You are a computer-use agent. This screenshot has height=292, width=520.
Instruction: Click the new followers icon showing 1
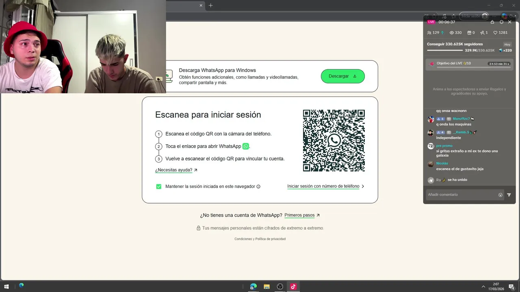coord(482,32)
